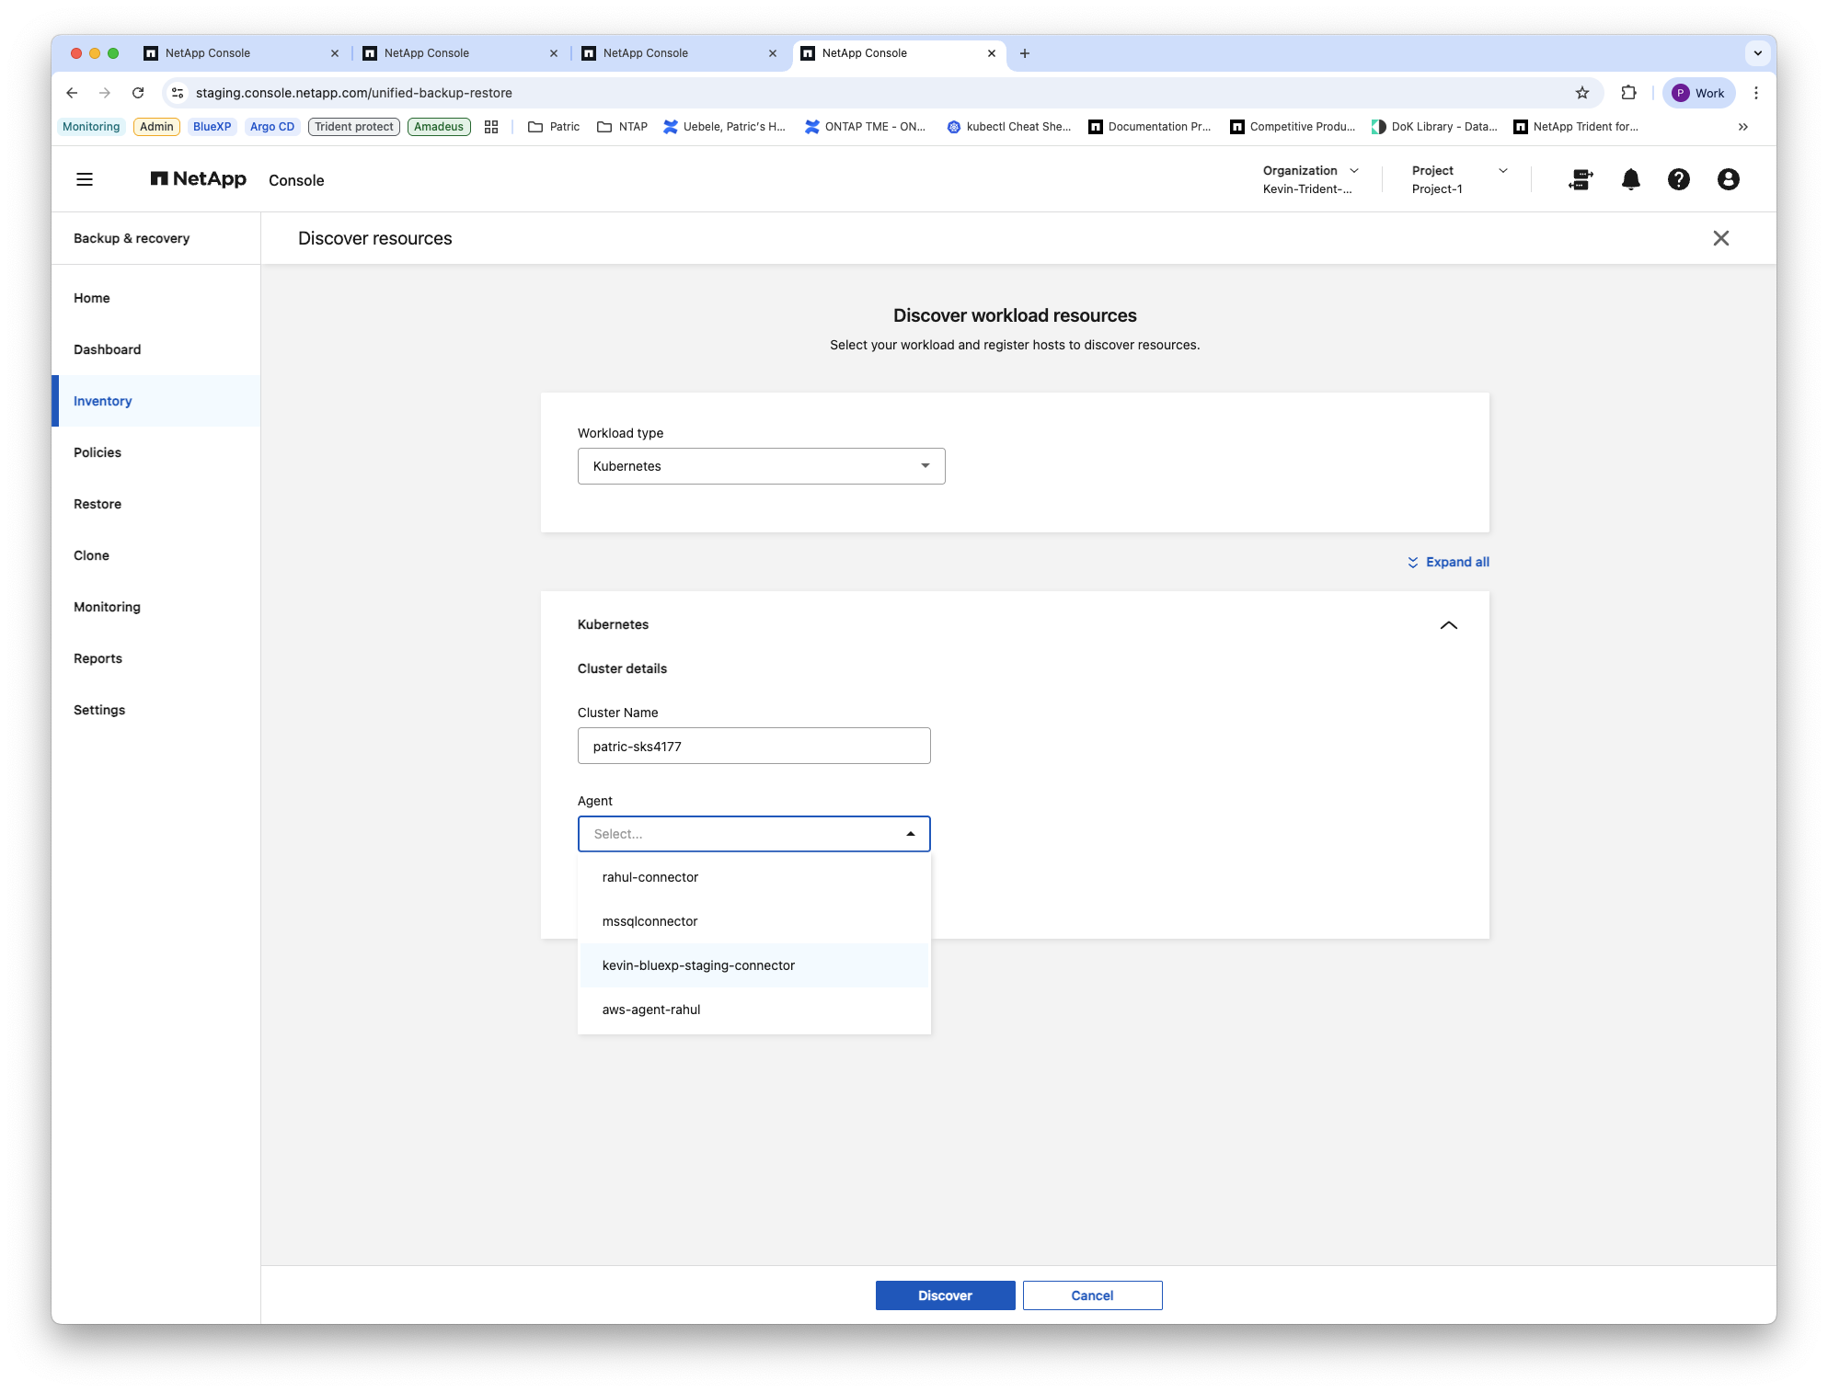Viewport: 1828px width, 1392px height.
Task: Open the hamburger navigation menu
Action: [85, 179]
